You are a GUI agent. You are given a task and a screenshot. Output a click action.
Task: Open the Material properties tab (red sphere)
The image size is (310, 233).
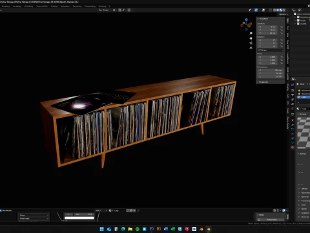[293, 148]
